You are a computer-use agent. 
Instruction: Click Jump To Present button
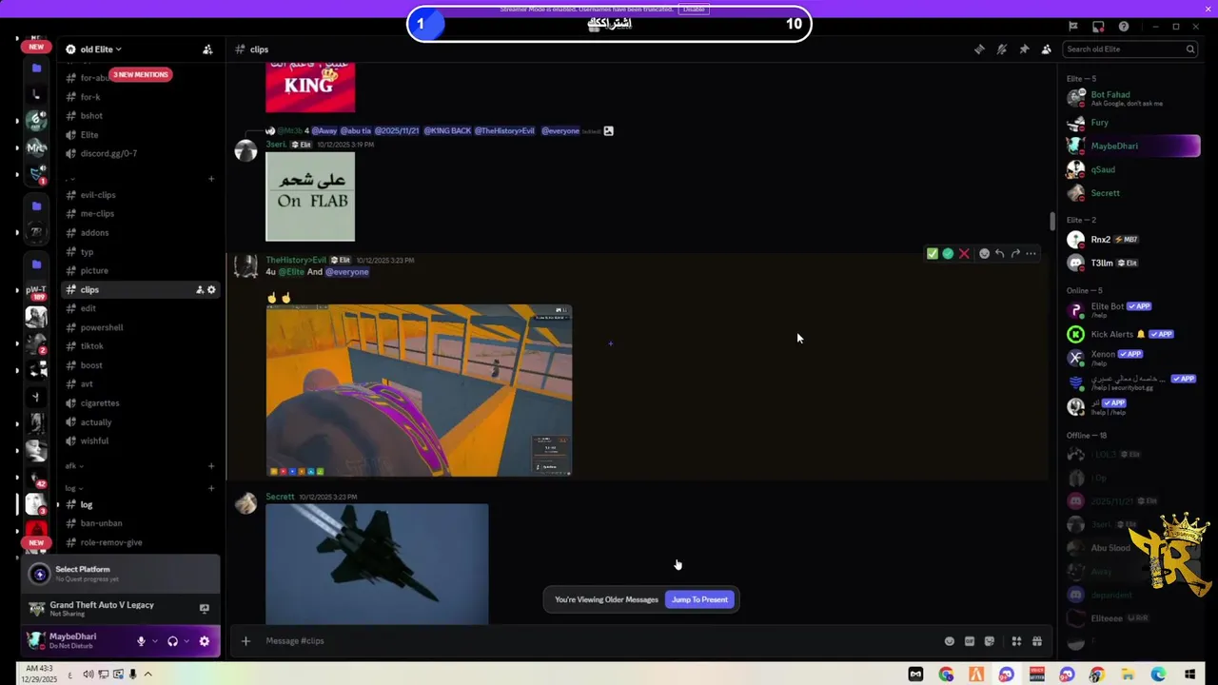699,599
